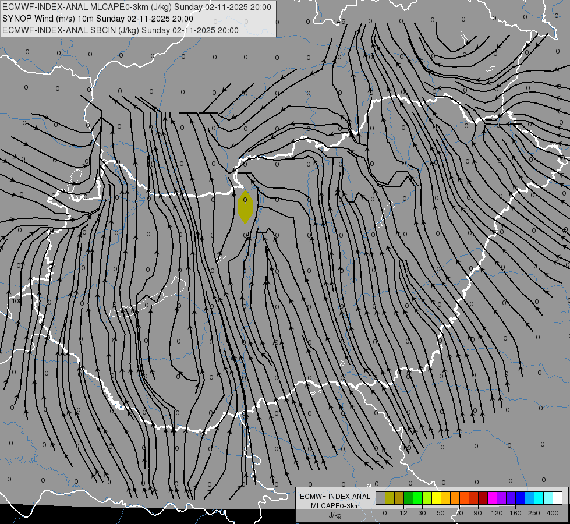Click the legend tick label 30

422,513
